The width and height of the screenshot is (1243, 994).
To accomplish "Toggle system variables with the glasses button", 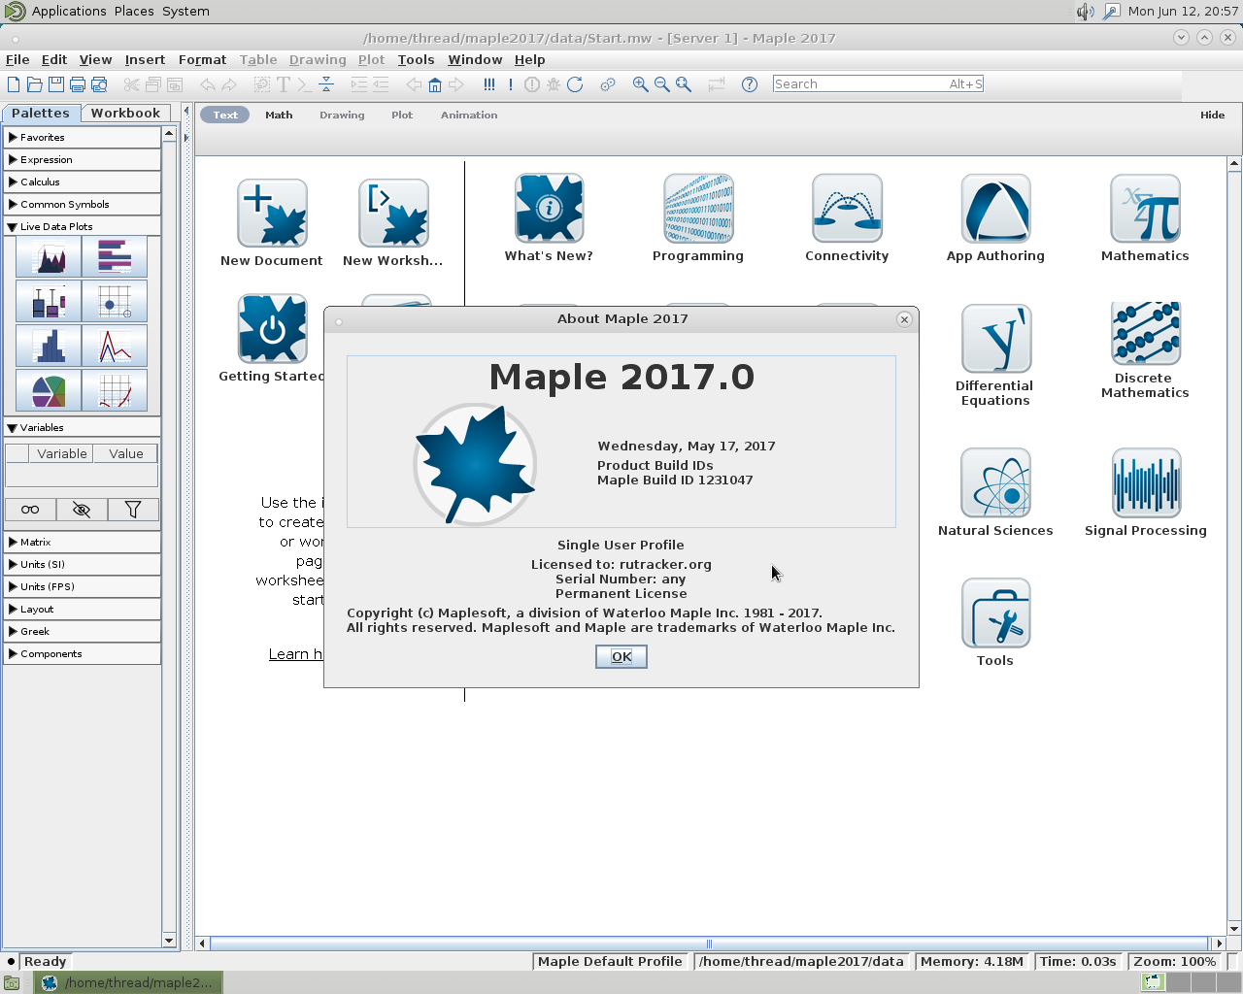I will [30, 510].
